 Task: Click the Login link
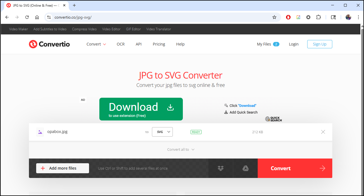(x=294, y=44)
